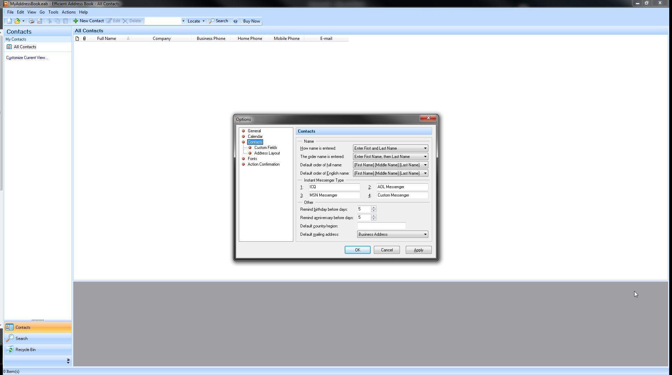Click the Open folder toolbar icon
The width and height of the screenshot is (672, 375).
pyautogui.click(x=17, y=21)
